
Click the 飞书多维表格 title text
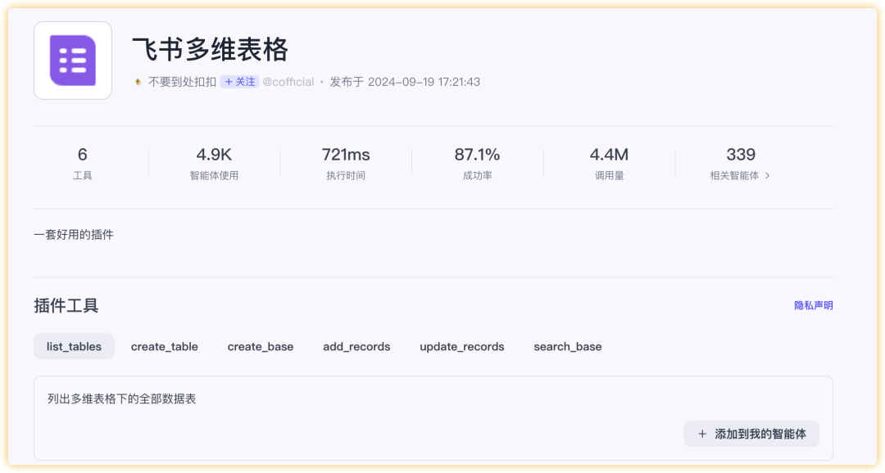210,50
